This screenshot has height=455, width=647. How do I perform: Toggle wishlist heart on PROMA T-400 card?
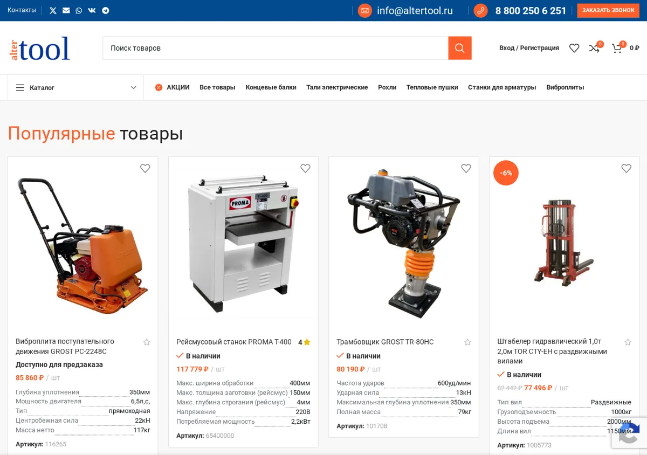click(x=306, y=169)
